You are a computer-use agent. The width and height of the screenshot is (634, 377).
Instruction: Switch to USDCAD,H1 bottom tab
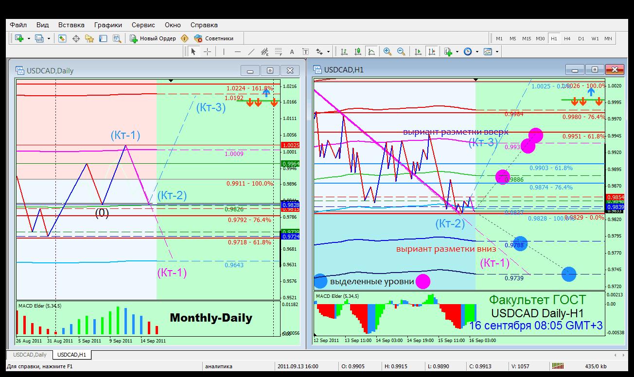point(71,355)
